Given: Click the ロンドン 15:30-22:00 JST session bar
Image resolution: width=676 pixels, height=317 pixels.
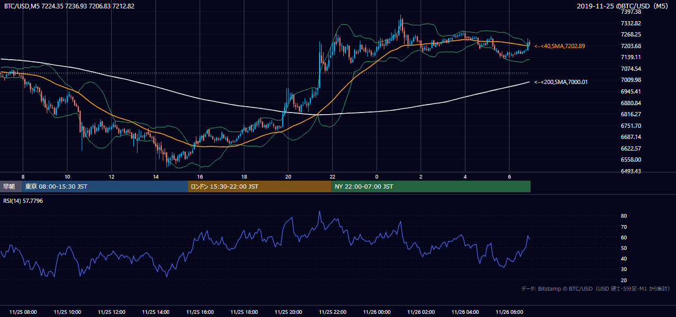Looking at the screenshot, I should point(259,187).
